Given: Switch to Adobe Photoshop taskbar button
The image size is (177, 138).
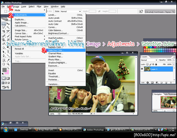Looking at the screenshot, I should point(93,130).
